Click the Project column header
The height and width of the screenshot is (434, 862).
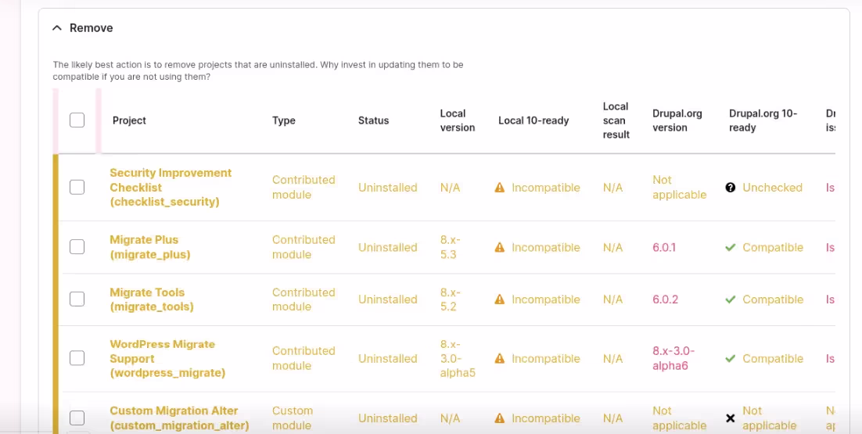[129, 120]
